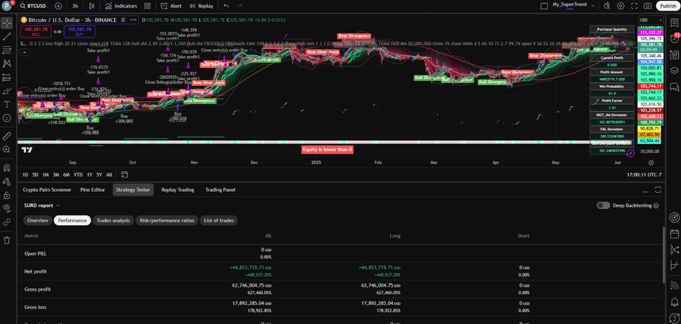Open quick search in top bar
Image resolution: width=681 pixels, height=324 pixels.
click(607, 6)
